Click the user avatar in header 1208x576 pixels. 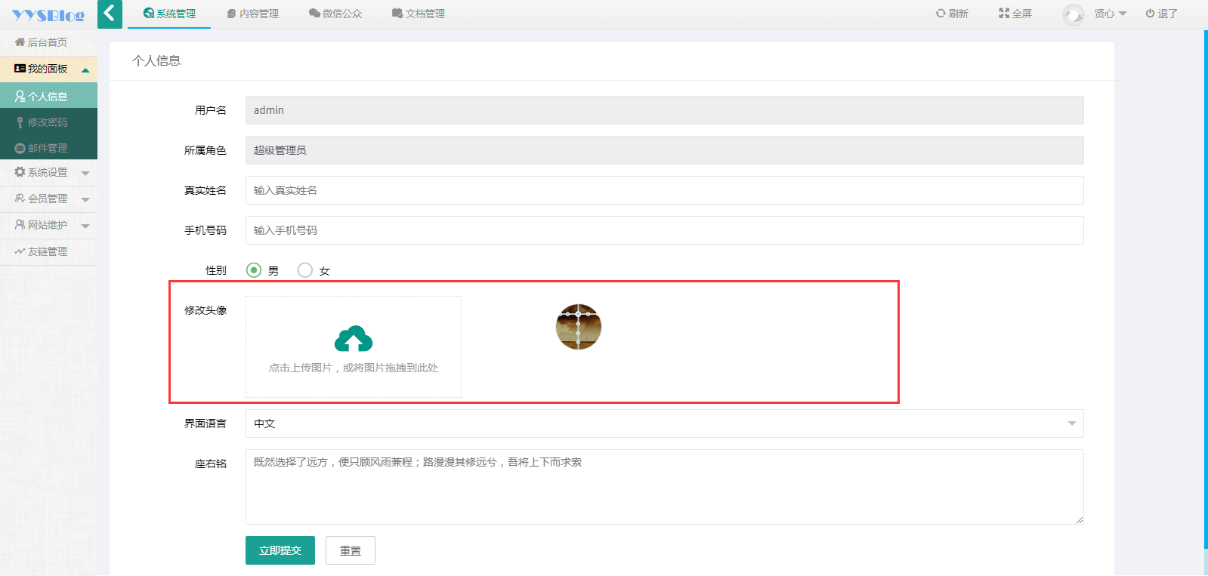1073,14
